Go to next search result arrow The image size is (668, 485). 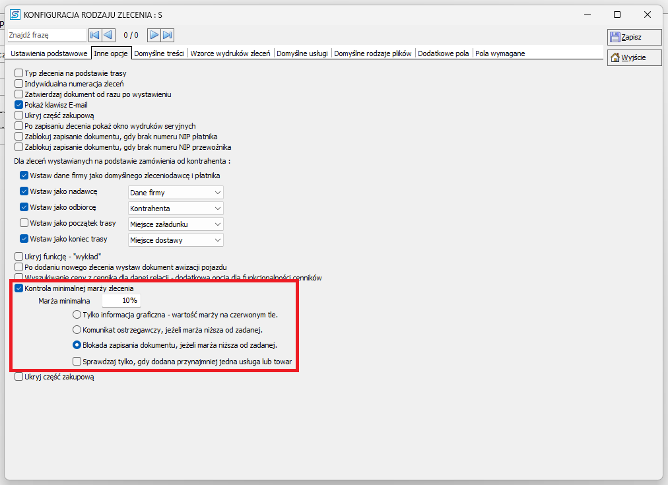coord(154,35)
